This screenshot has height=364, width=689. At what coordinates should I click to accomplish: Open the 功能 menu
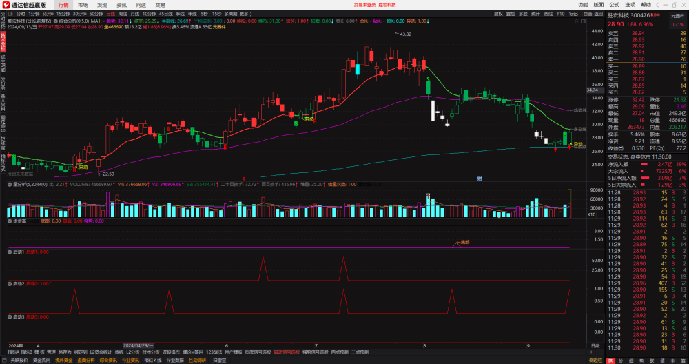point(583,5)
